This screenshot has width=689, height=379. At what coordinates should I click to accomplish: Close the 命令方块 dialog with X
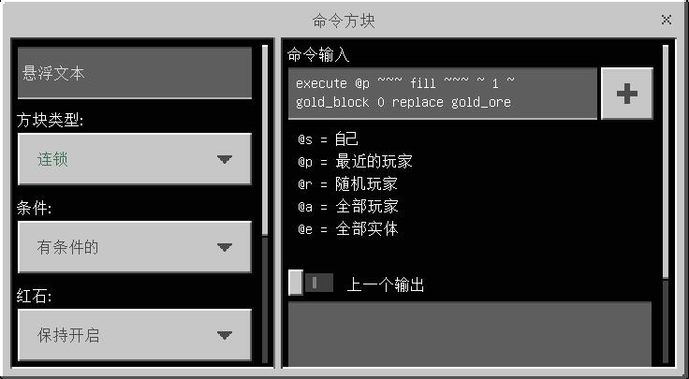pyautogui.click(x=667, y=20)
